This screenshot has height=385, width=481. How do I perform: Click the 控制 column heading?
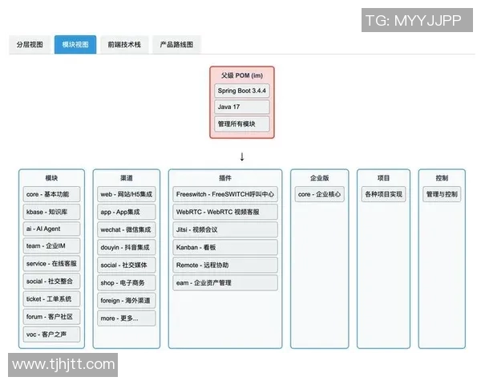[x=442, y=178]
